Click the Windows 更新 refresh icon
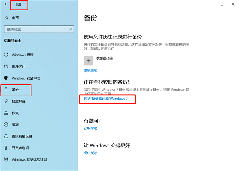The image size is (239, 171). coord(6,55)
